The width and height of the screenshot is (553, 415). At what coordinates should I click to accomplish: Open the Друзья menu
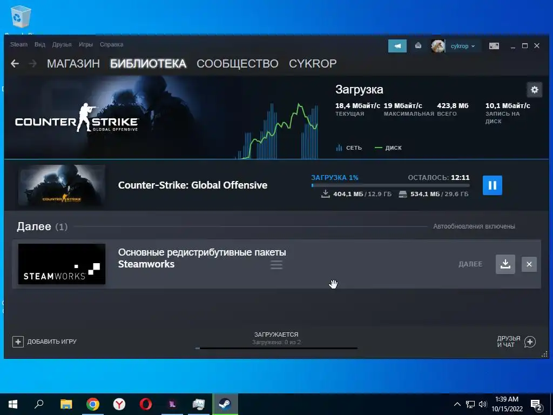62,44
